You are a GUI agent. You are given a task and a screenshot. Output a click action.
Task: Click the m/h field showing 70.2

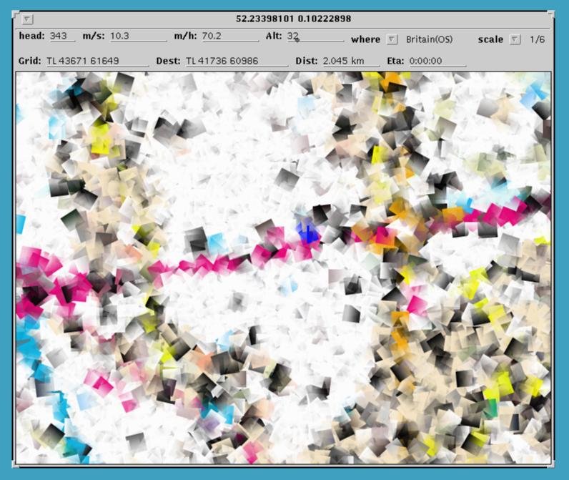coord(230,36)
